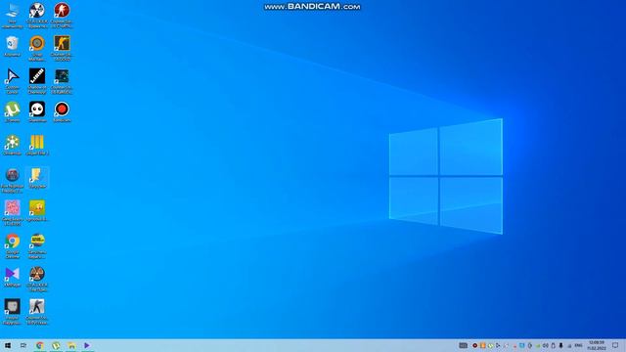This screenshot has width=626, height=352.
Task: Select the This PC computer desktop icon
Action: coord(13,16)
